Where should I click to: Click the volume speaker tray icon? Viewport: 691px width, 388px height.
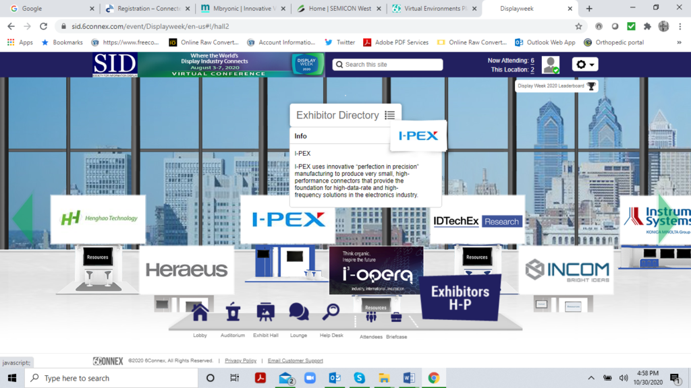pyautogui.click(x=623, y=378)
